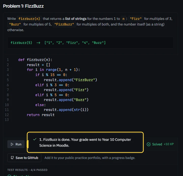Click the fizzbuzz(5) example output block
Viewport: 183px width, 176px height.
pyautogui.click(x=90, y=43)
